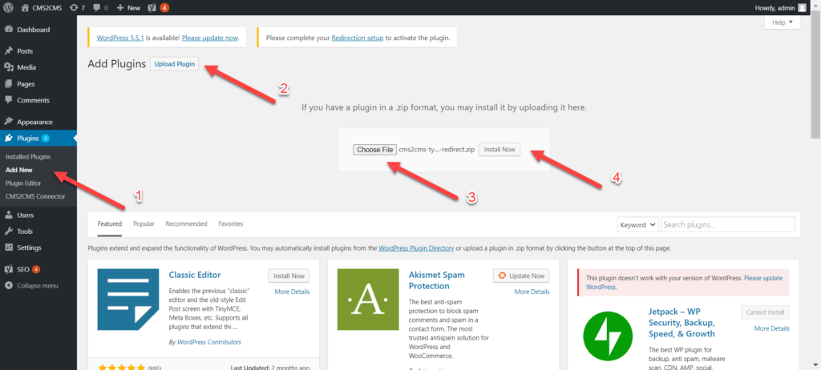This screenshot has width=821, height=370.
Task: Click the chosen file name cms2cms redirect.zip
Action: coord(437,150)
